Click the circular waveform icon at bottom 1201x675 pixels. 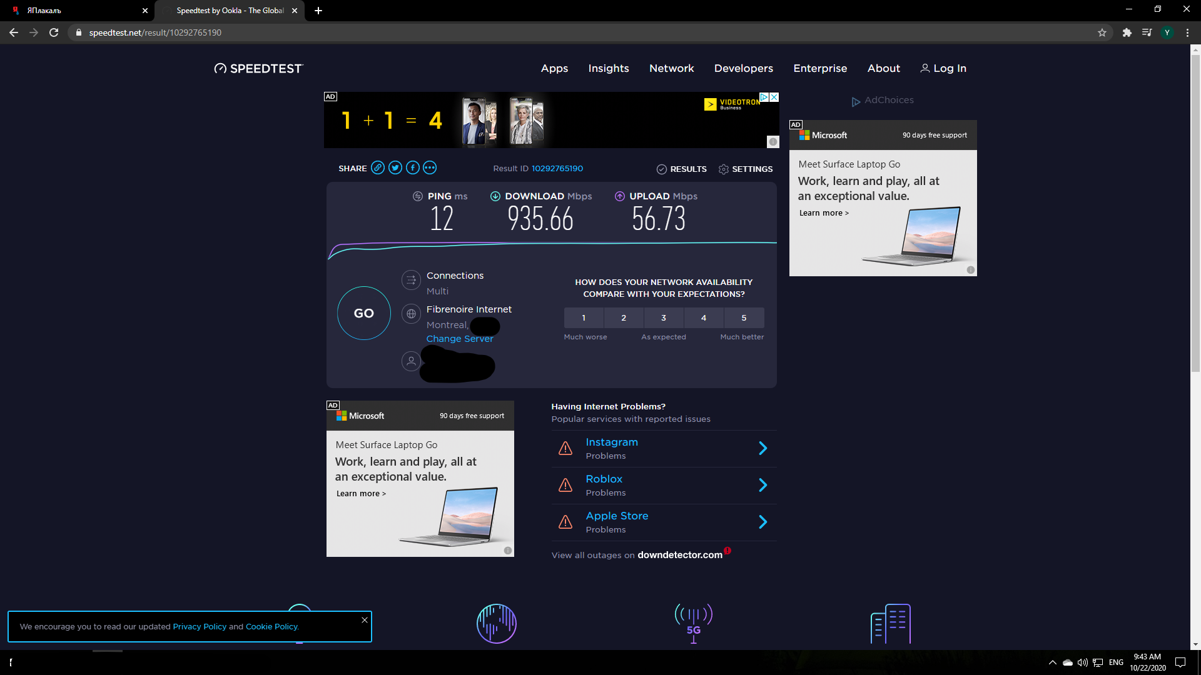click(x=497, y=623)
